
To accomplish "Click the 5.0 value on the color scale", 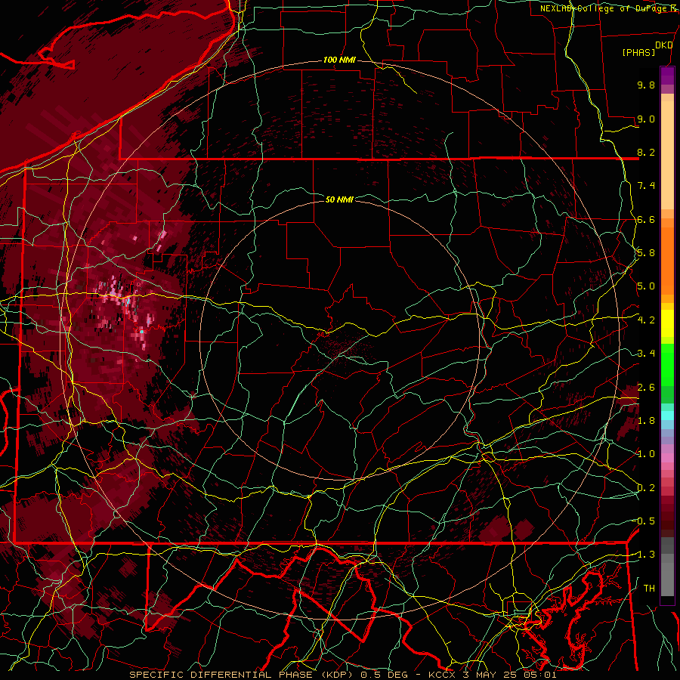I will (x=646, y=286).
